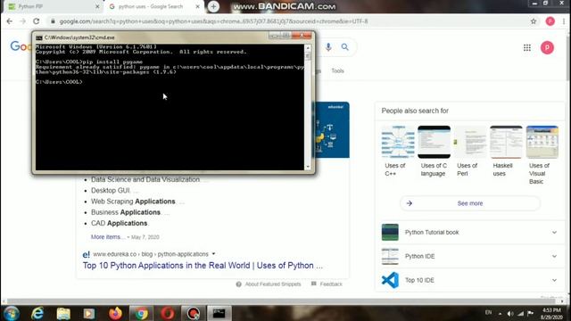Click the Chrome forward arrow
Viewport: 571px width, 321px height.
click(22, 21)
